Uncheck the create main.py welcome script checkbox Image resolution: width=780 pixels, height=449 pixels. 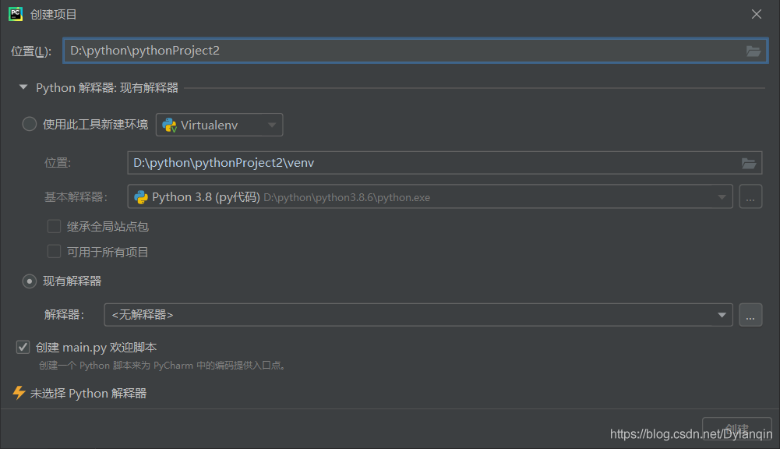click(x=23, y=347)
